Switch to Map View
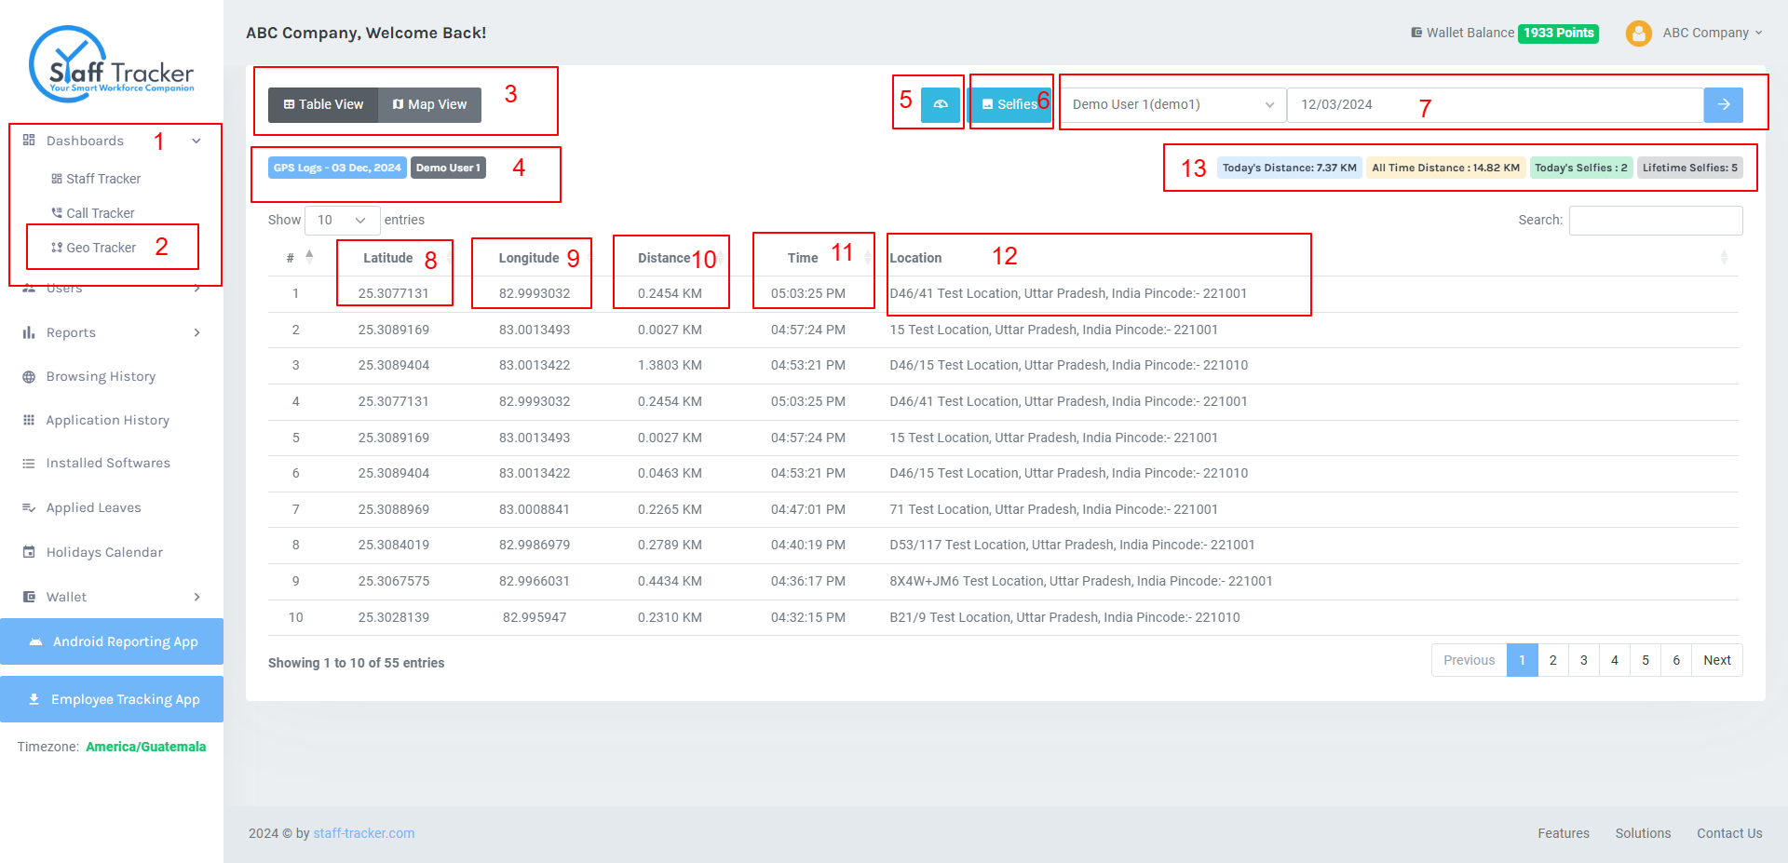Screen dimensions: 1788x863 tap(429, 105)
